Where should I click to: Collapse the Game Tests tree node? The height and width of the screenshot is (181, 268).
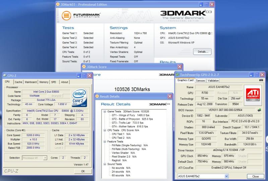click(x=105, y=111)
